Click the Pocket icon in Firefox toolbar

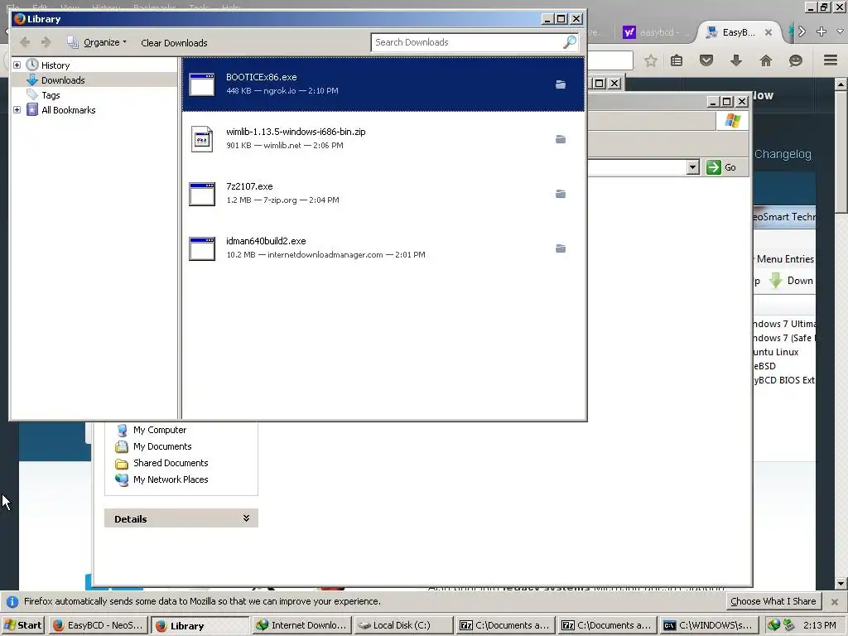706,60
